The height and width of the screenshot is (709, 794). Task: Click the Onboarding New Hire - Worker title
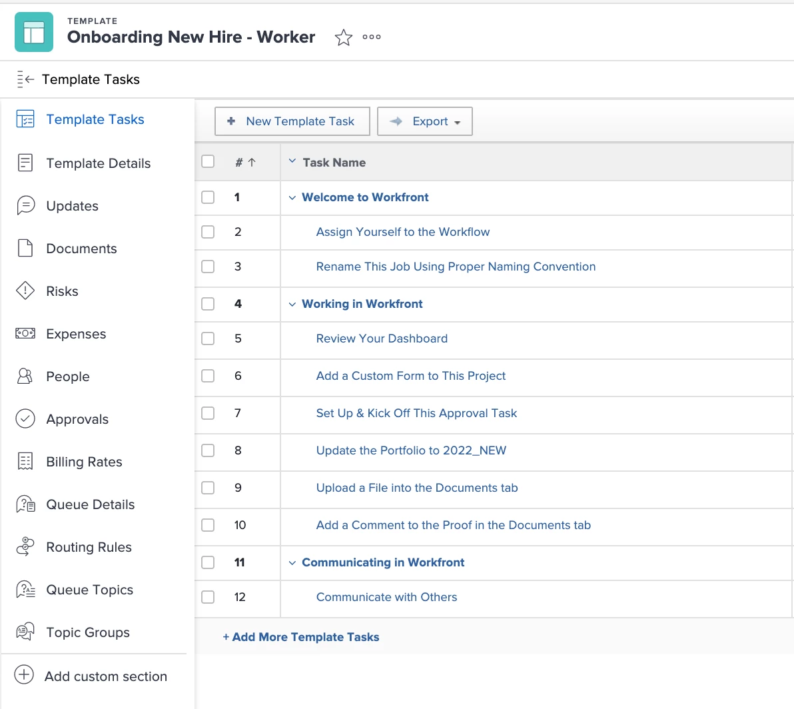click(x=191, y=37)
